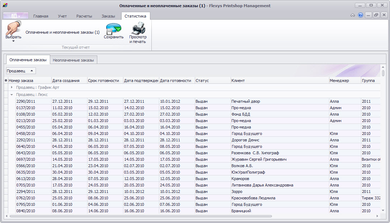Image resolution: width=390 pixels, height=223 pixels.
Task: Switch to Неоплаченные заказы tab
Action: tap(74, 60)
